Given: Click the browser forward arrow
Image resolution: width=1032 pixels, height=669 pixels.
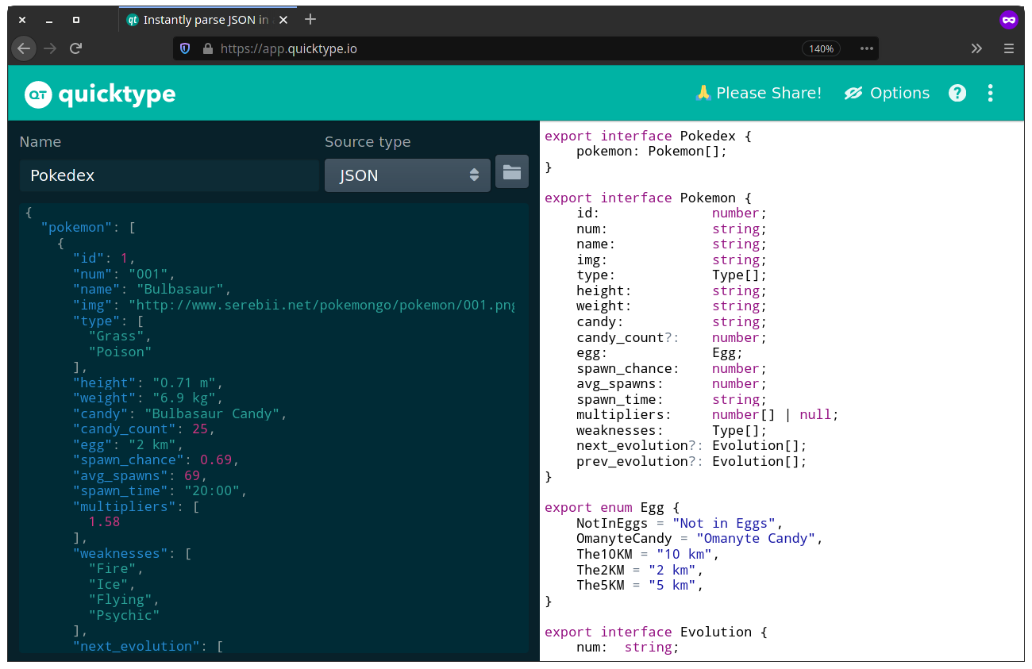Looking at the screenshot, I should [x=50, y=48].
